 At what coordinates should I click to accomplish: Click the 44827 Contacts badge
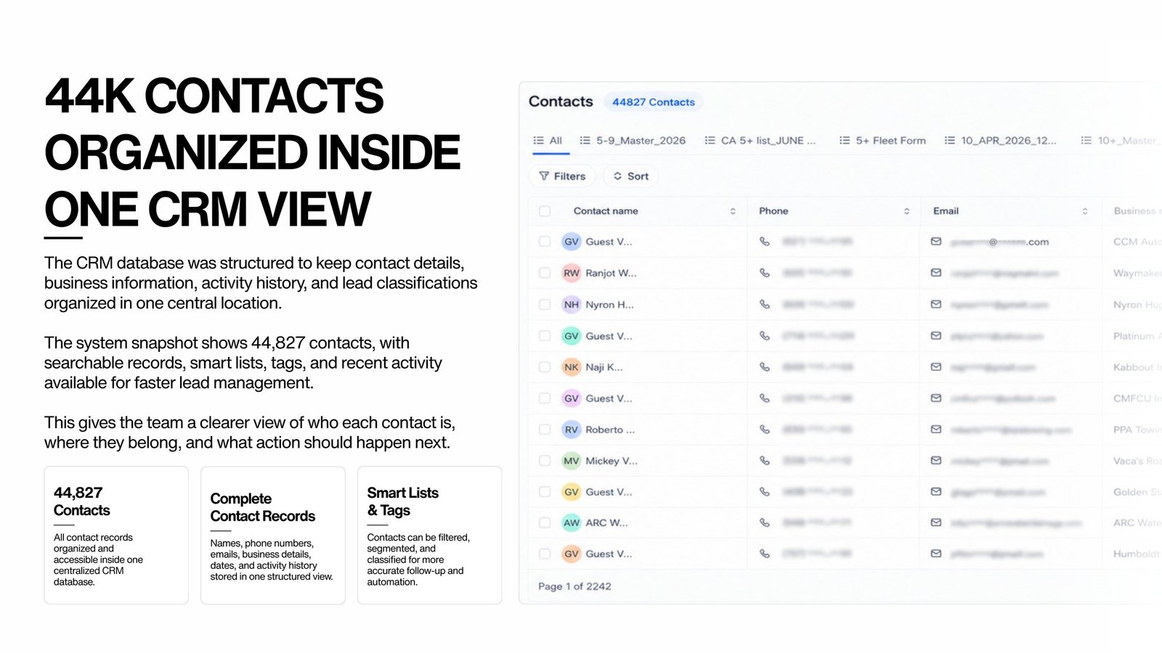654,102
